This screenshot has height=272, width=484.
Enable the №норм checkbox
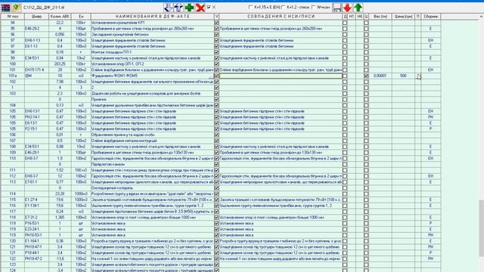314,7
